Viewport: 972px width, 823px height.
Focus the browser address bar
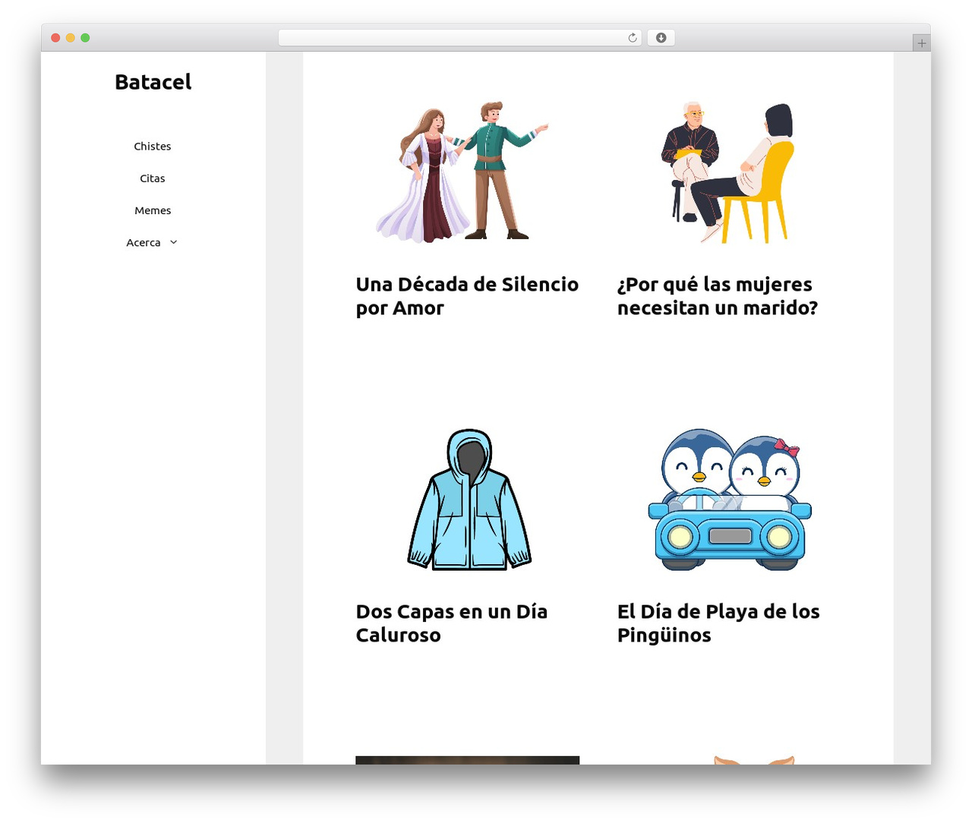(x=452, y=38)
